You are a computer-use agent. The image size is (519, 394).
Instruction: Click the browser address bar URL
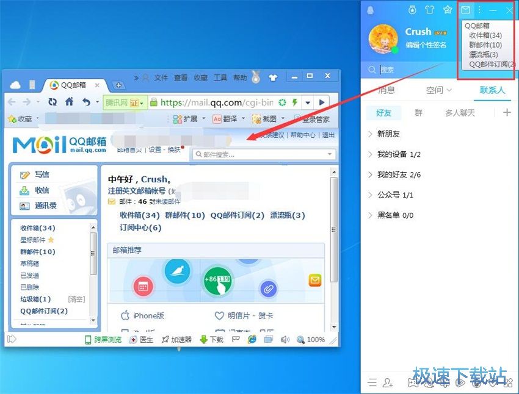[x=217, y=102]
